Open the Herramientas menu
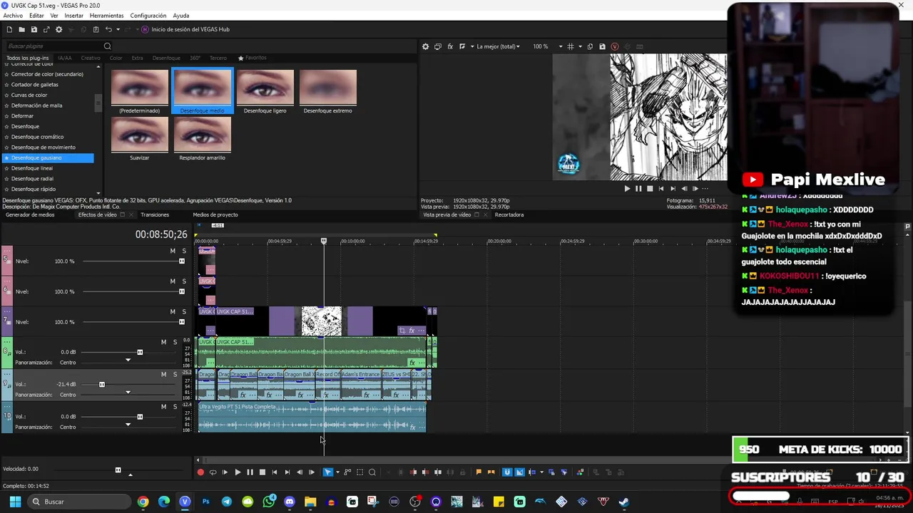The width and height of the screenshot is (913, 513). [106, 16]
